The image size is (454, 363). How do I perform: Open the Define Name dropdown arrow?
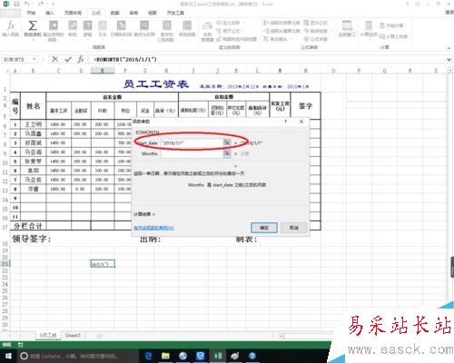(x=244, y=23)
